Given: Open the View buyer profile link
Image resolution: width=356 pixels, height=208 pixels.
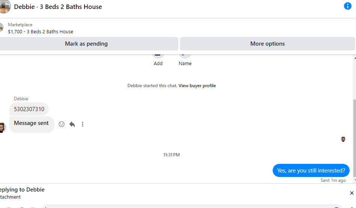Looking at the screenshot, I should click(x=197, y=86).
